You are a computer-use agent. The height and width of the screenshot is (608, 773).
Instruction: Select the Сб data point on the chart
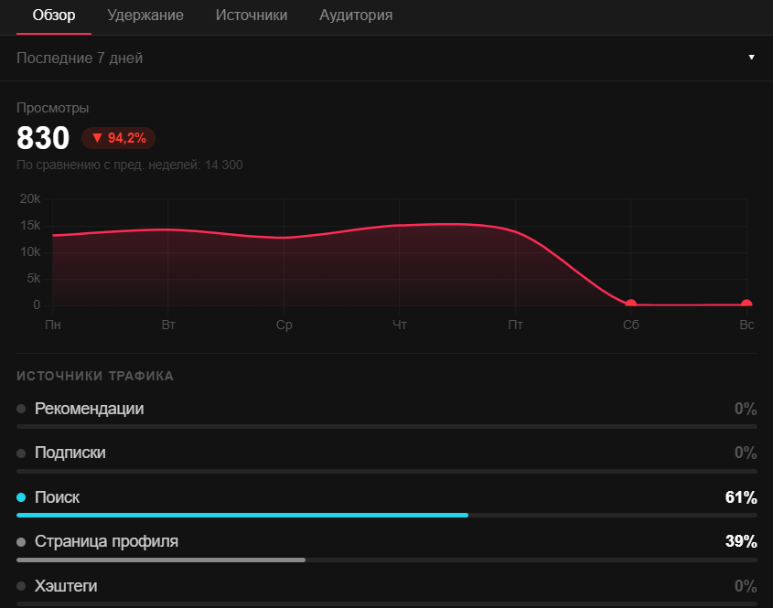click(630, 304)
